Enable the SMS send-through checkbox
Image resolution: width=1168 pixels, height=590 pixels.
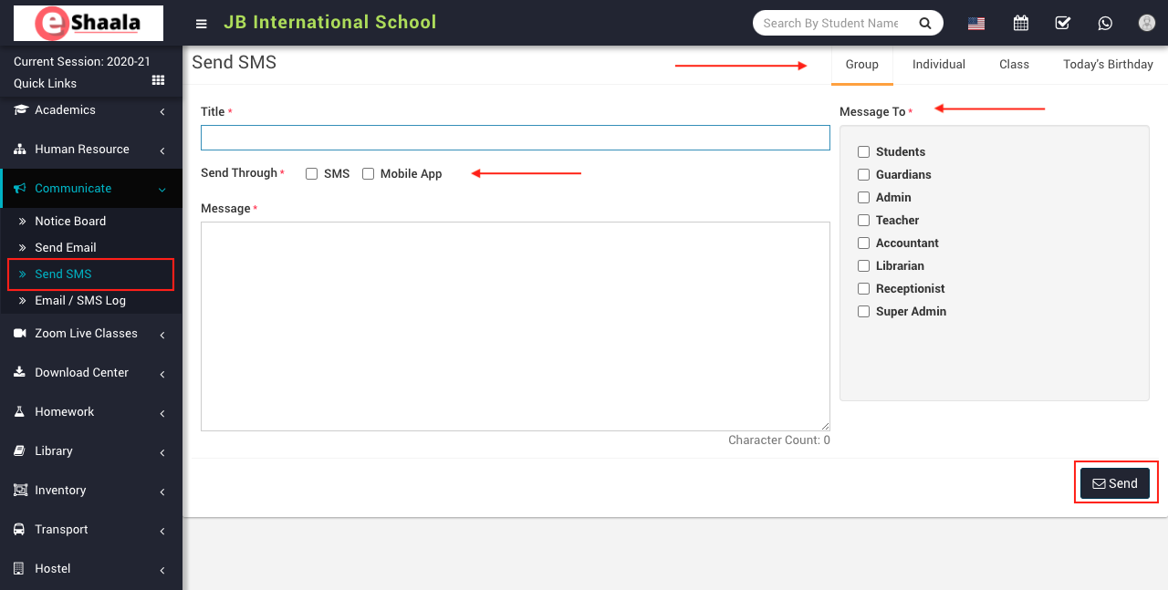(x=312, y=174)
